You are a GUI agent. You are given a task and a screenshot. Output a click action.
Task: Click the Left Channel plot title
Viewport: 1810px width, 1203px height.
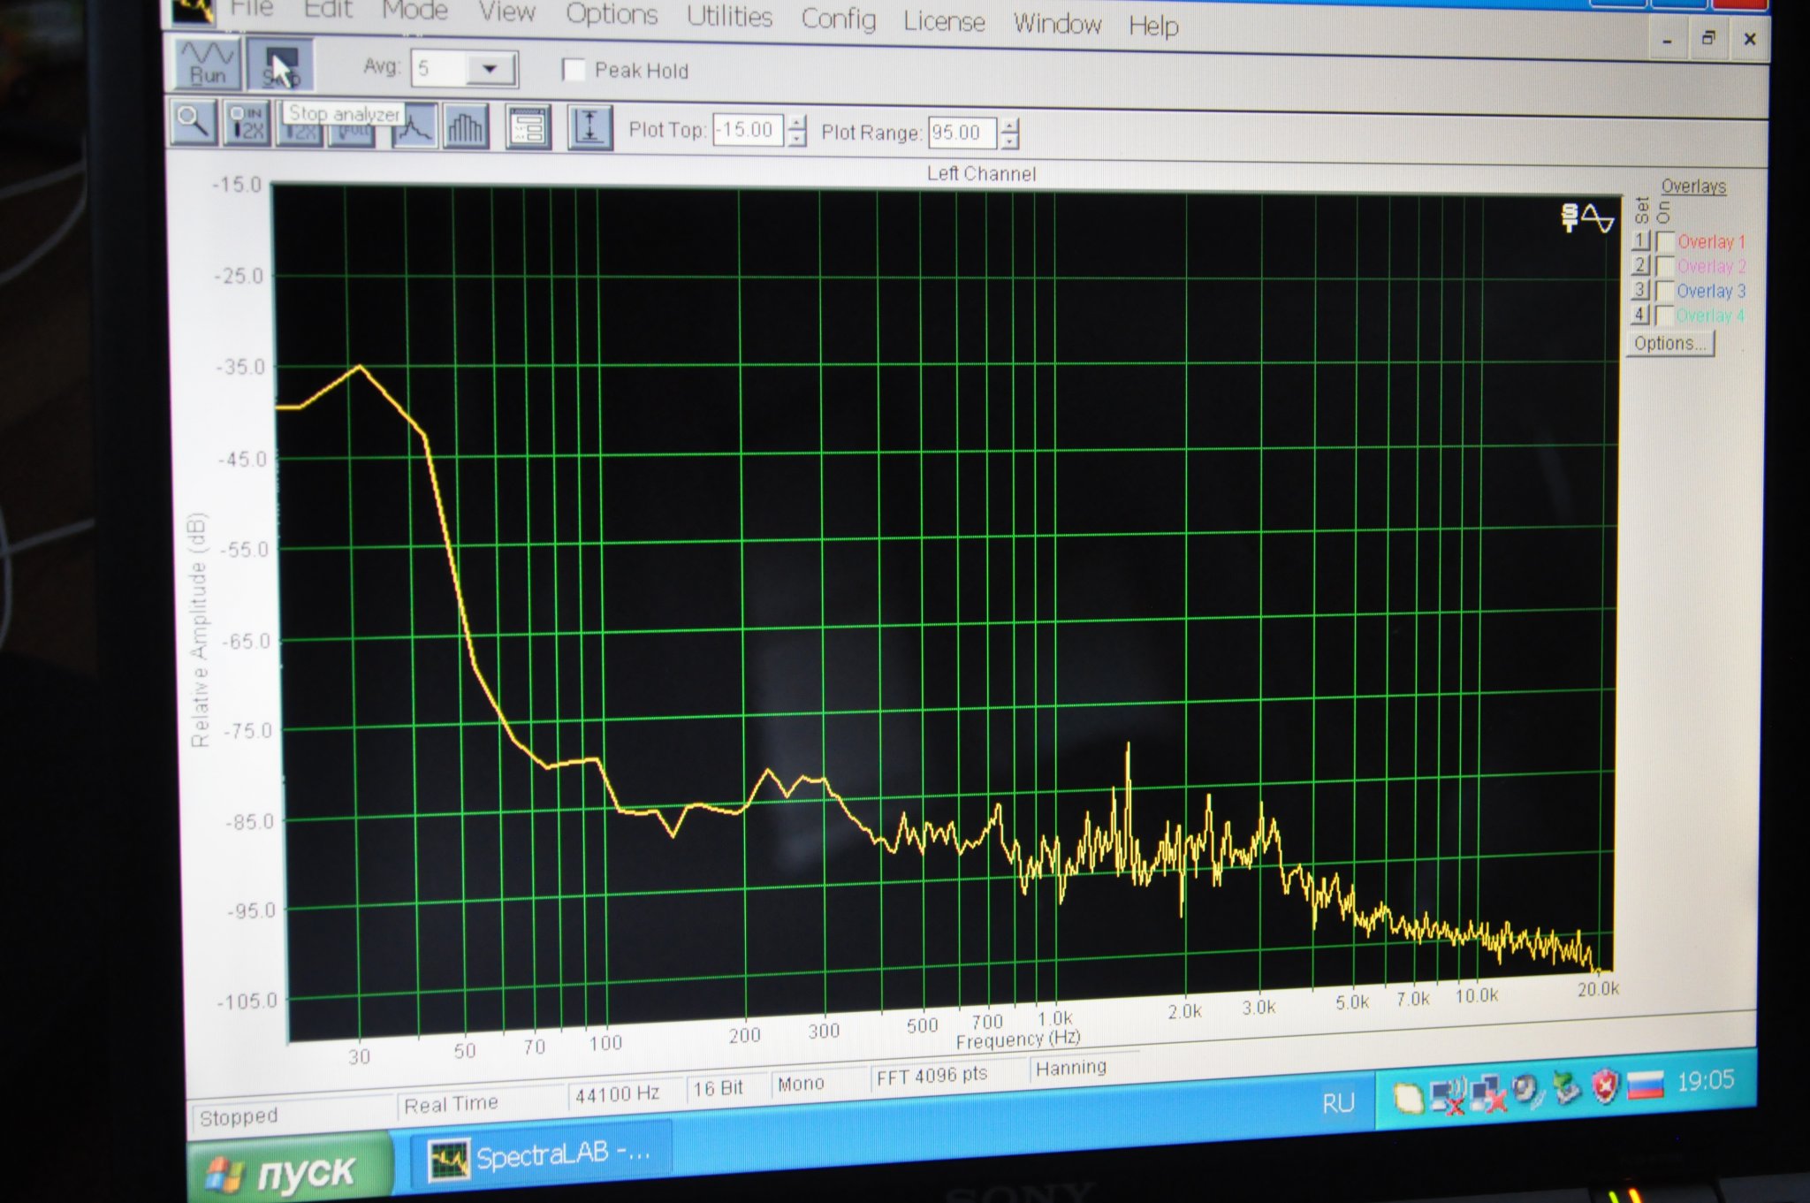(x=981, y=174)
